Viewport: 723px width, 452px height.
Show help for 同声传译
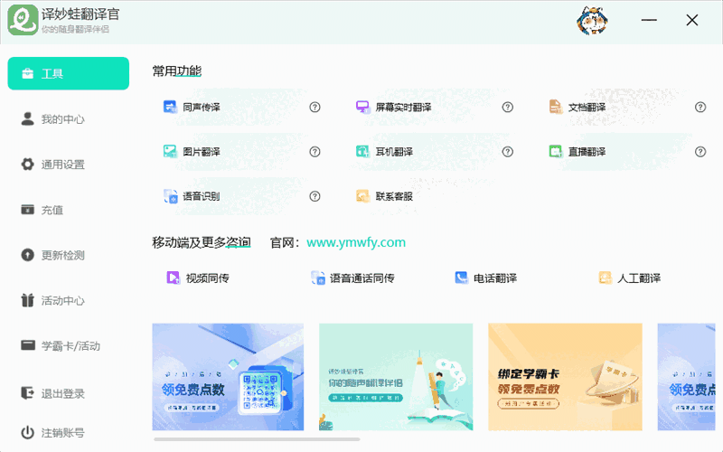coord(315,107)
